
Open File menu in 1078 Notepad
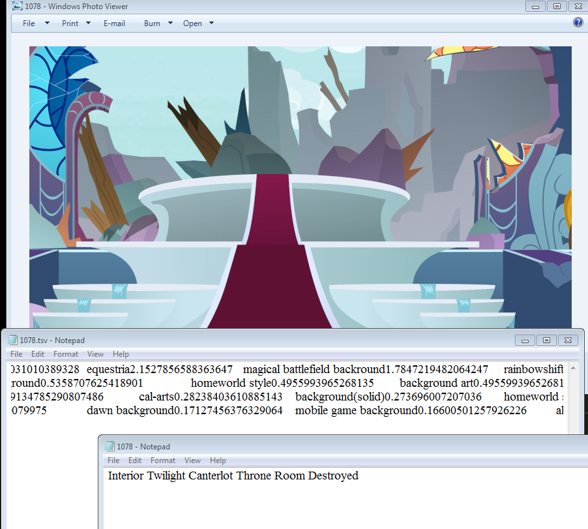coord(113,460)
